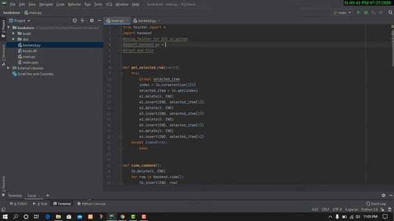Viewport: 394px width, 221px height.
Task: Open the Tools menu
Action: click(98, 4)
